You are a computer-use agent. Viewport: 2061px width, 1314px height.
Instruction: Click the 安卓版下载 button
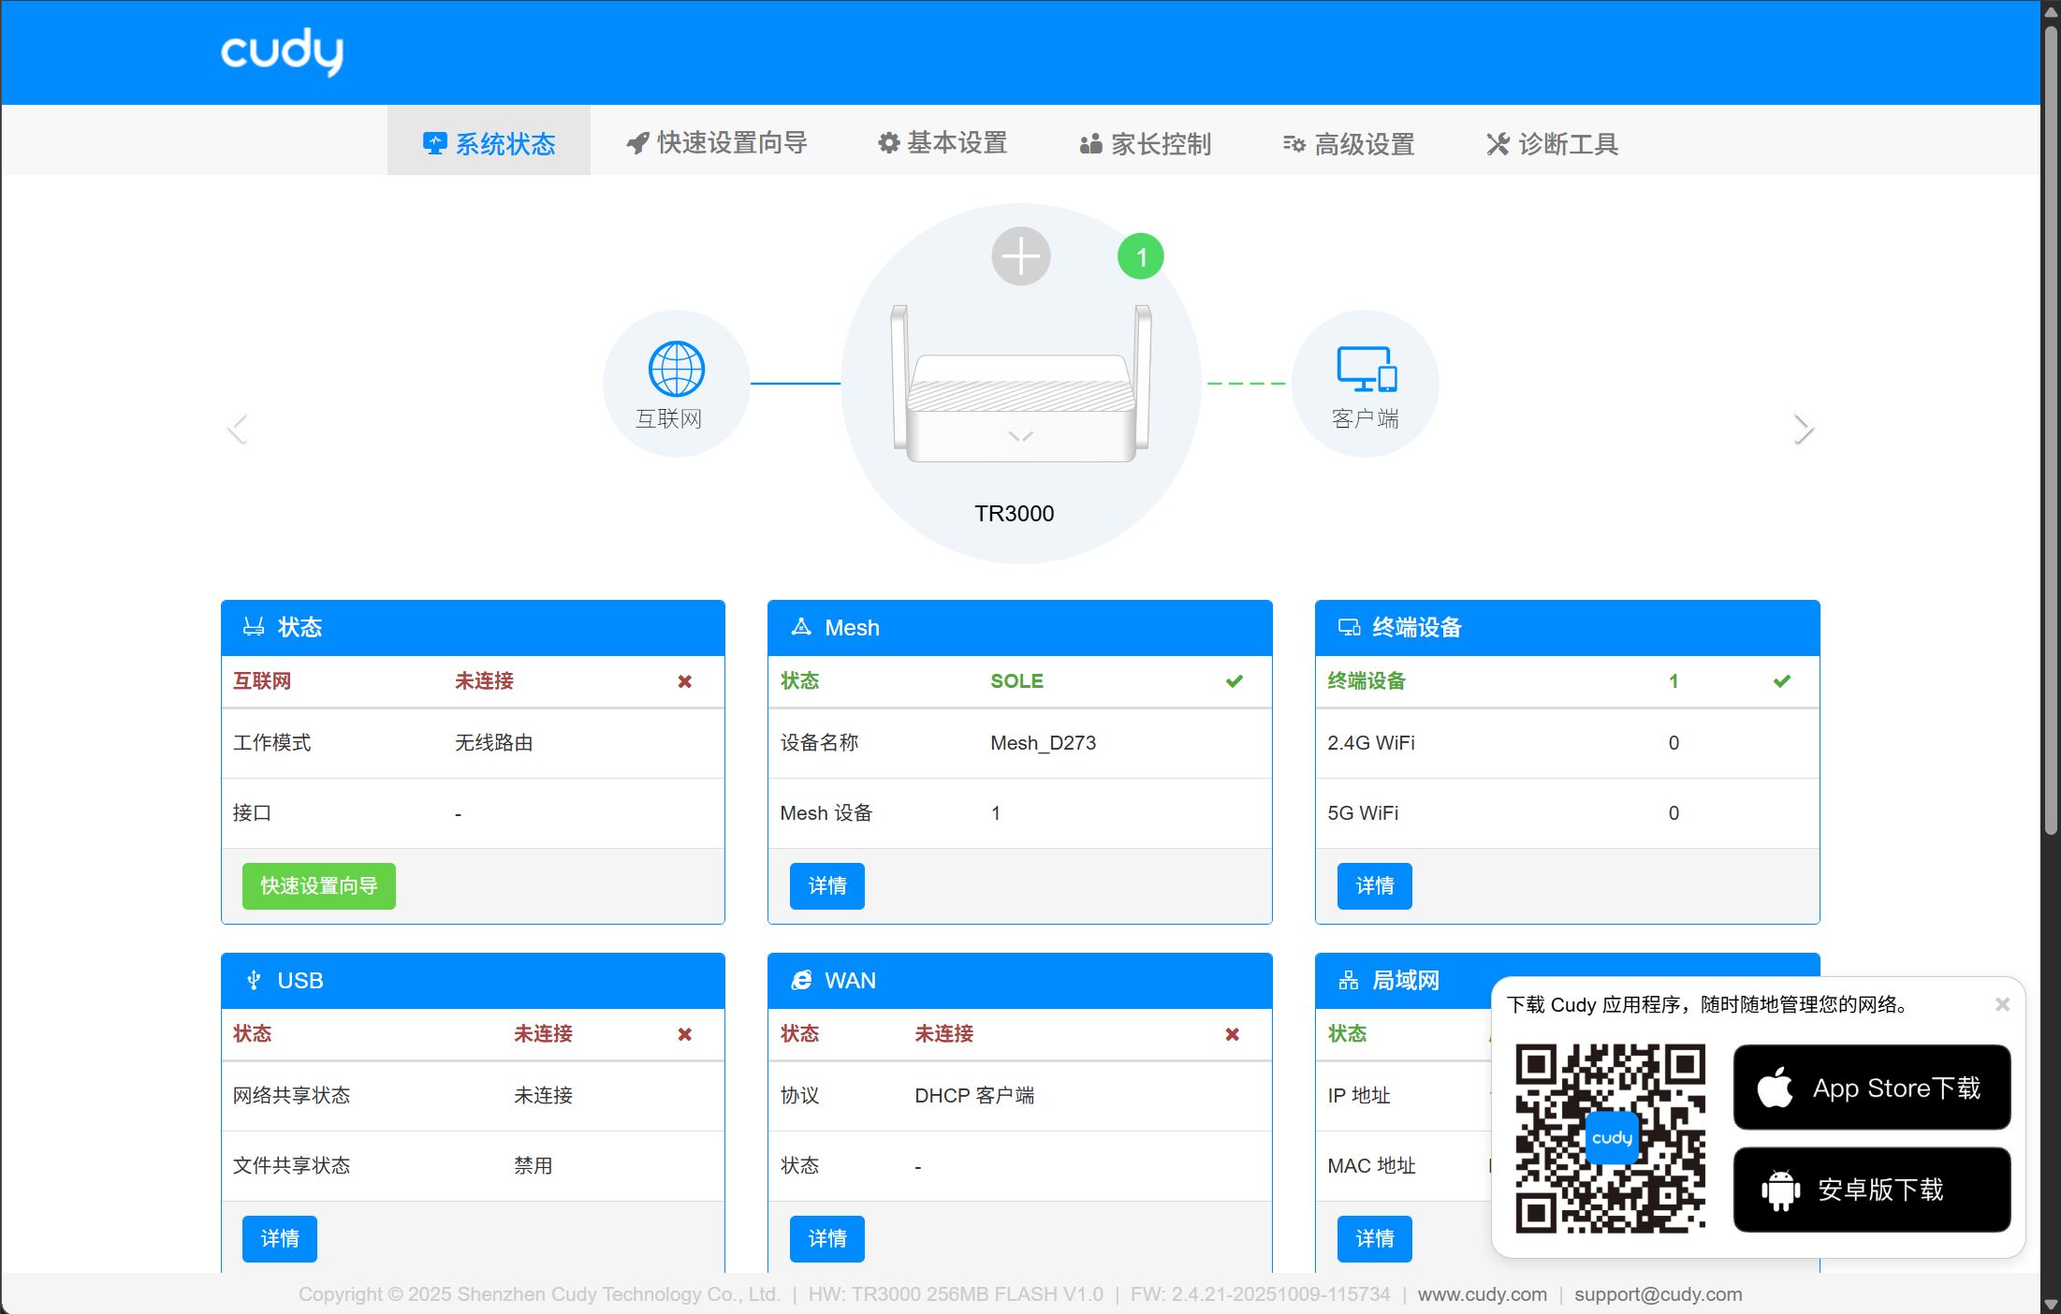[x=1872, y=1190]
